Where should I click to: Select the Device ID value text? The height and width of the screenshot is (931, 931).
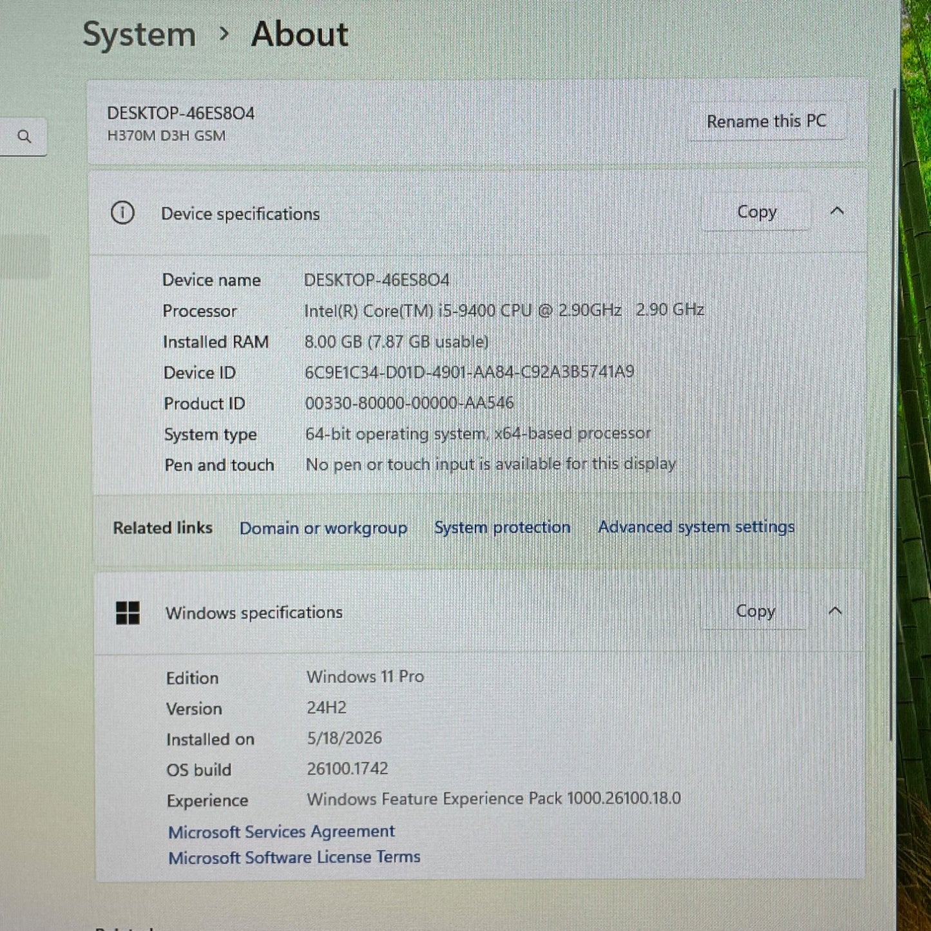[469, 372]
